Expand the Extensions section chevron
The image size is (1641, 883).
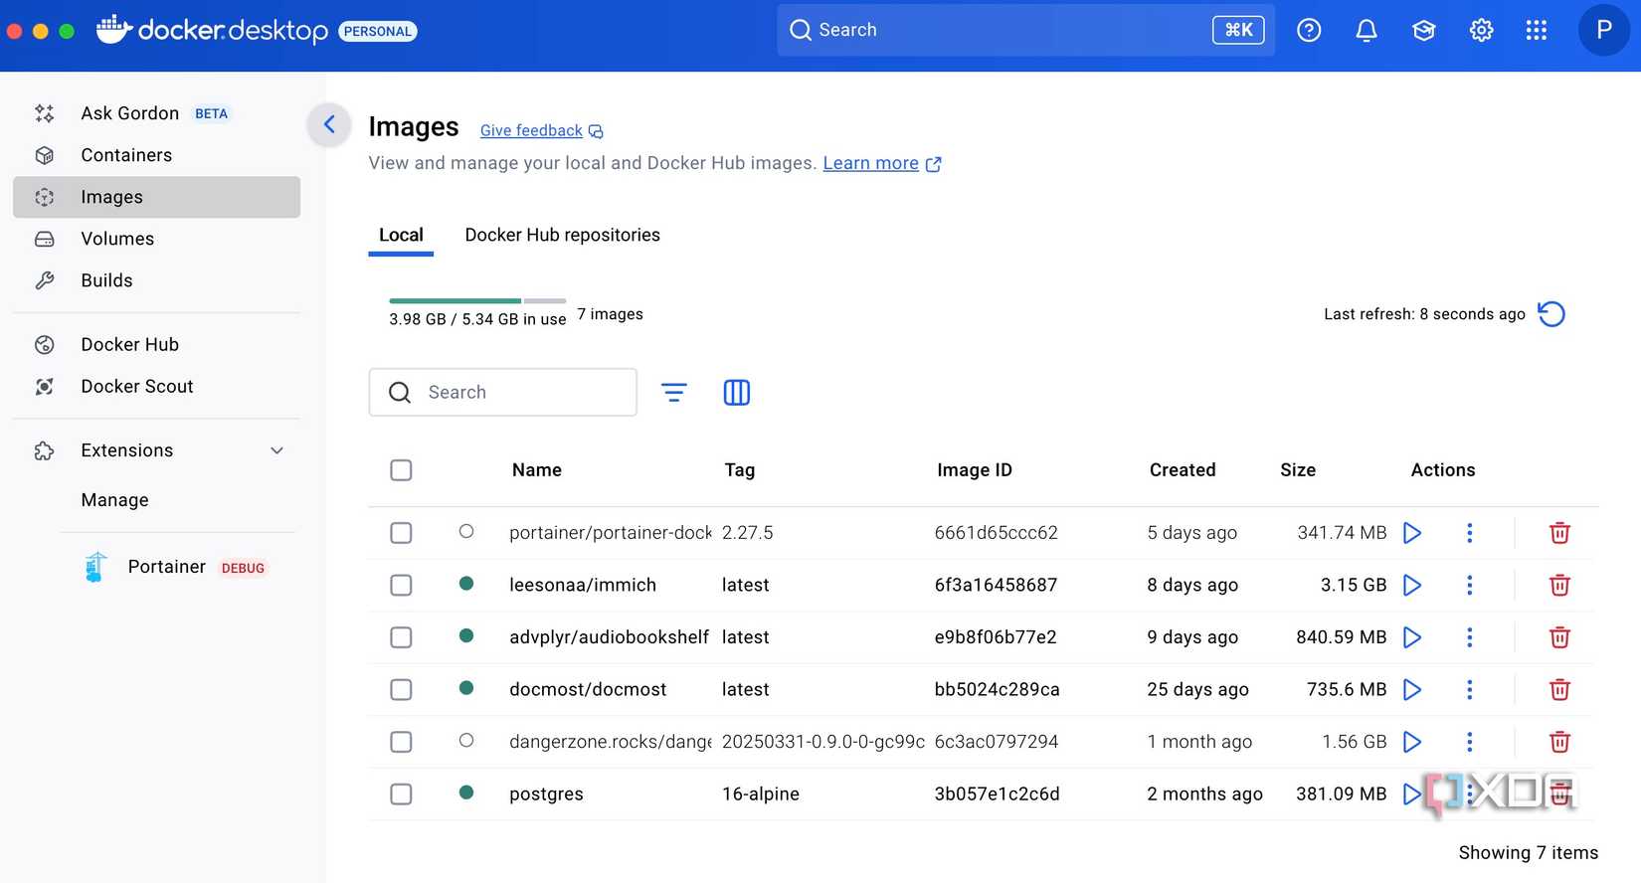click(277, 450)
